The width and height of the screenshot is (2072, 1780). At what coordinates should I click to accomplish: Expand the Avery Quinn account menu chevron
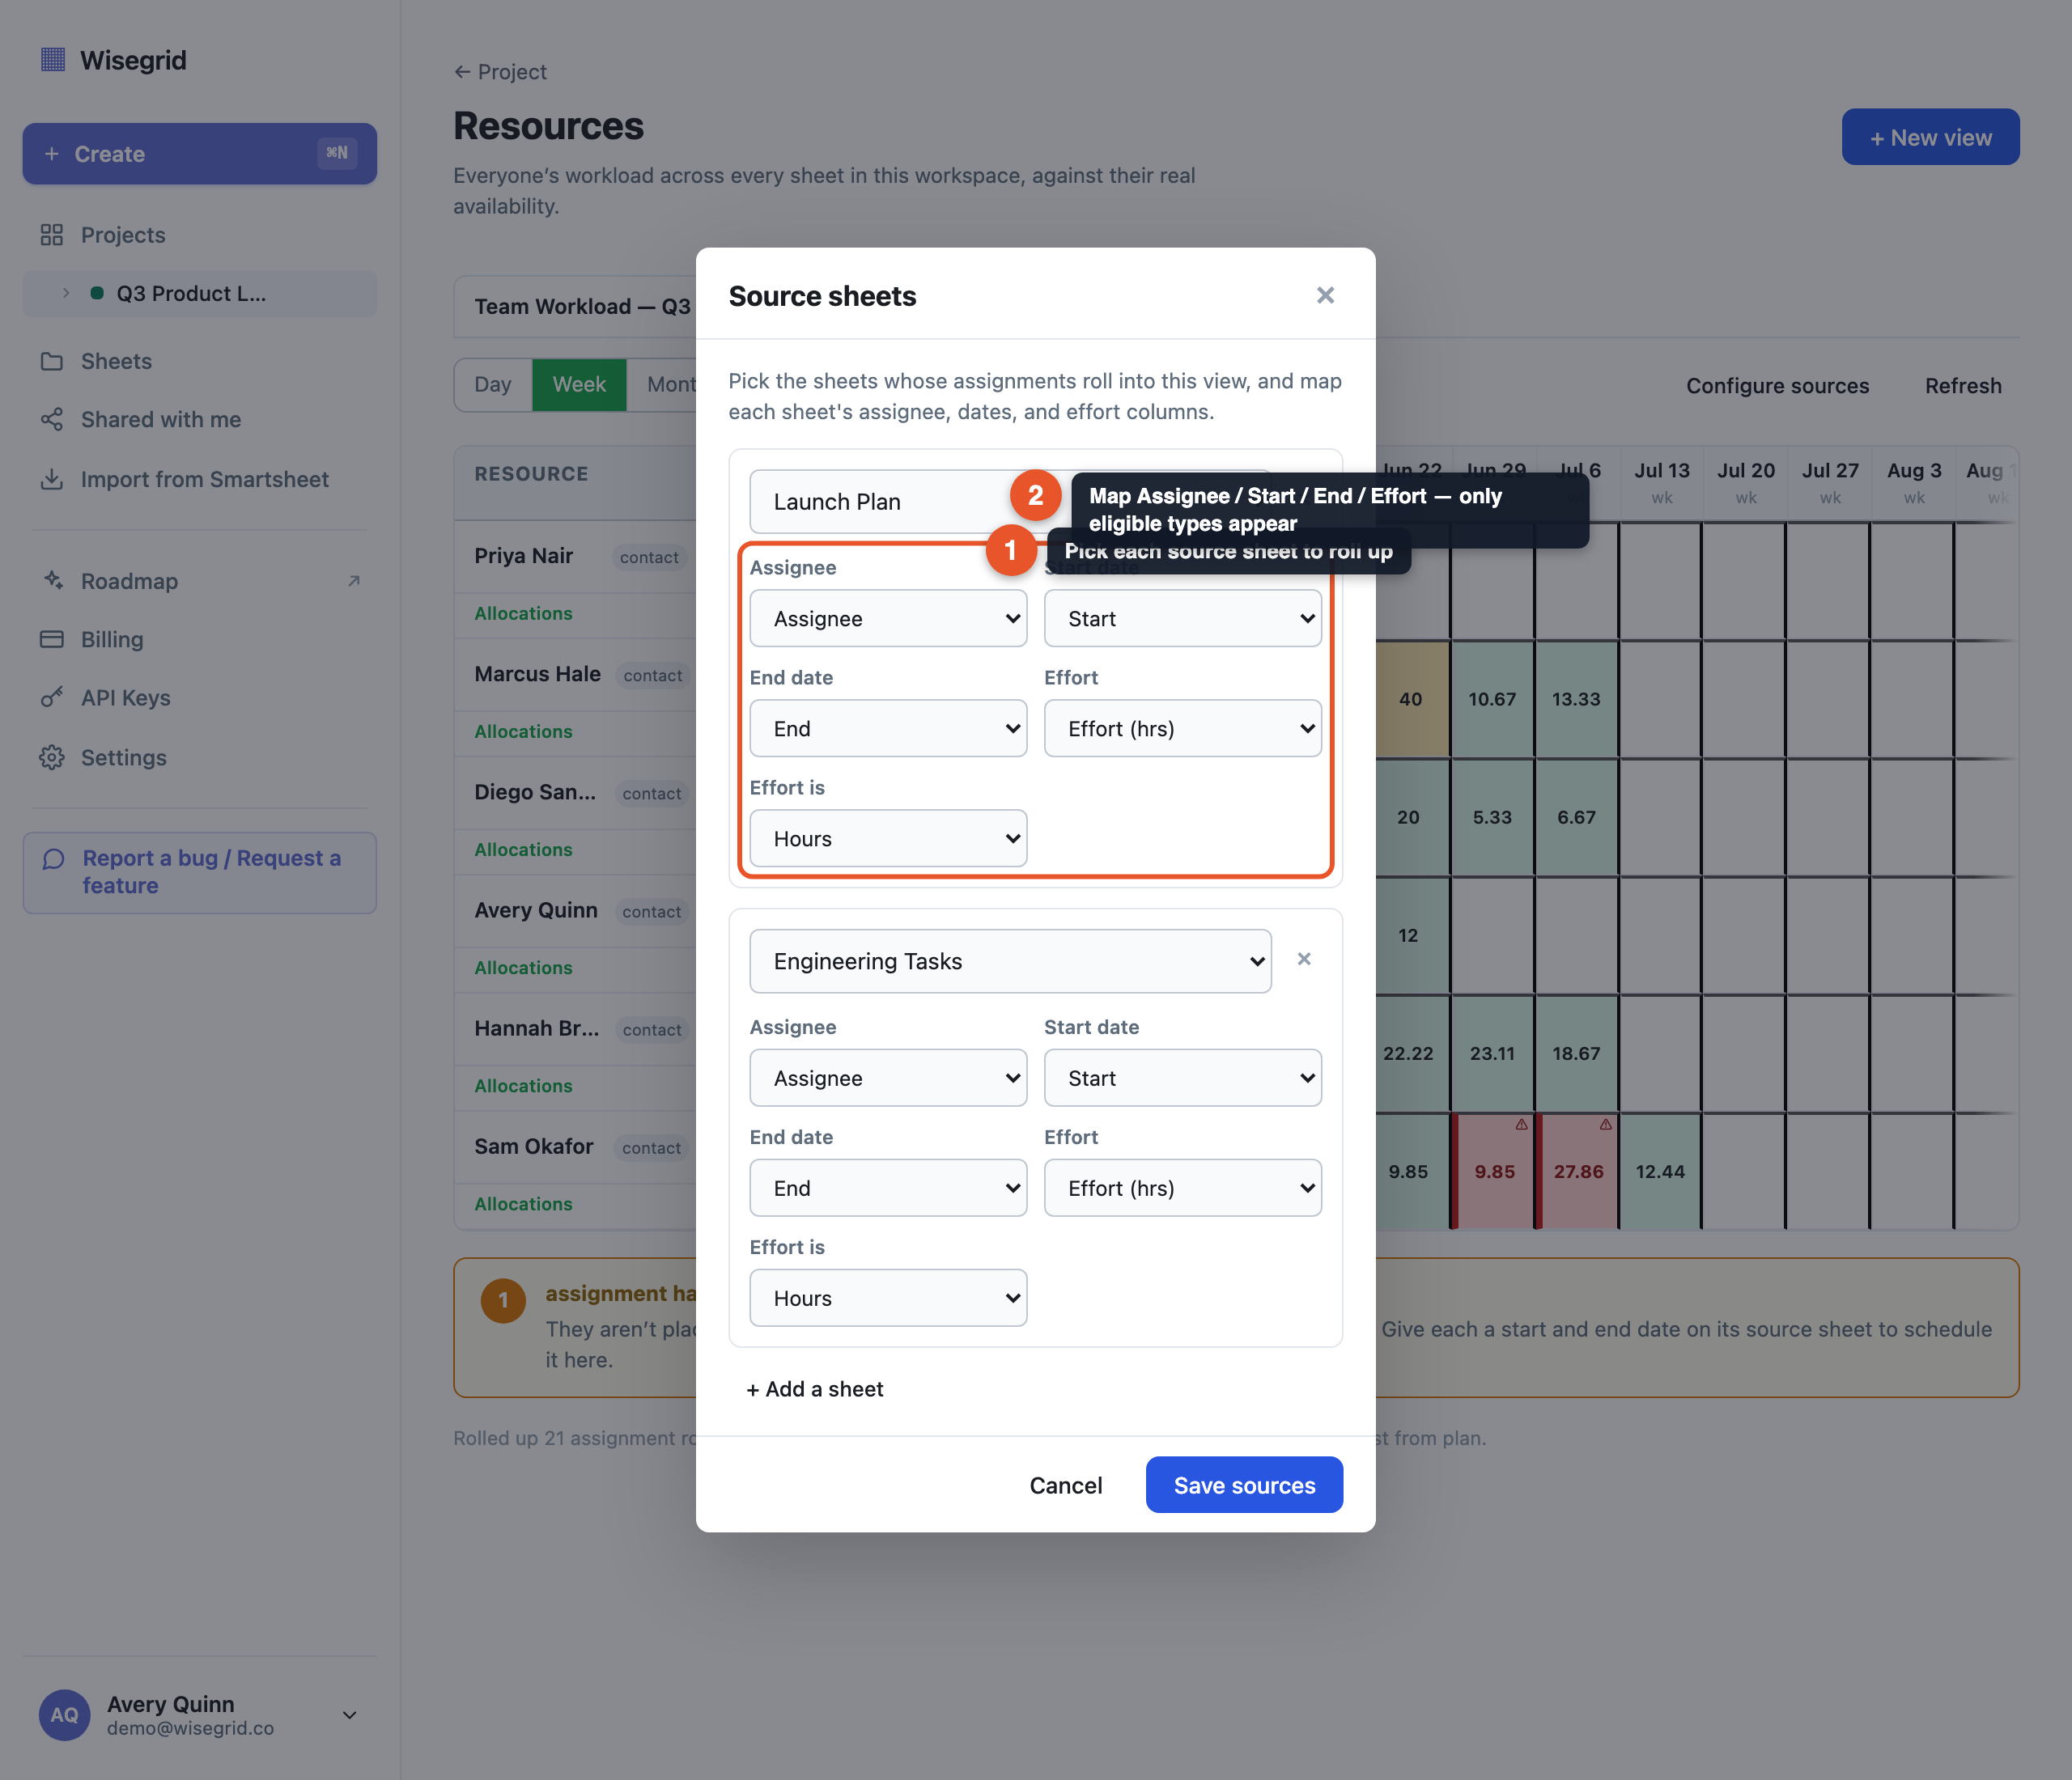pyautogui.click(x=349, y=1715)
